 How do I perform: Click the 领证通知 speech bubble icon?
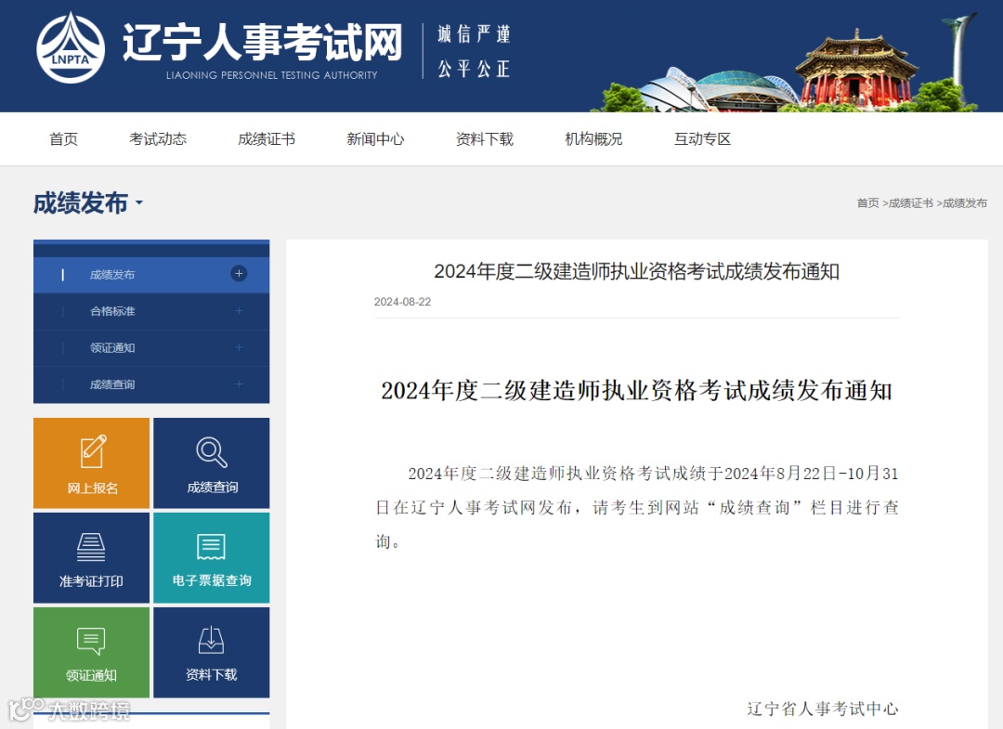point(91,641)
